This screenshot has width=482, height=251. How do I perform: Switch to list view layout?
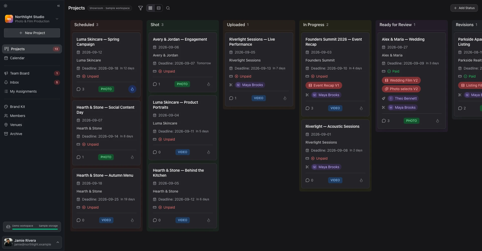click(159, 8)
